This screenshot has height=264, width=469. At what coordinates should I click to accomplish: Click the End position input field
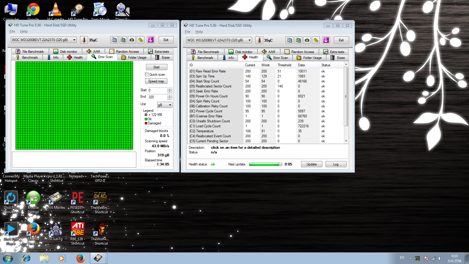pyautogui.click(x=158, y=97)
